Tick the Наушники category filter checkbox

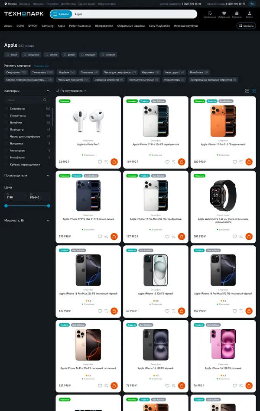pyautogui.click(x=6, y=143)
